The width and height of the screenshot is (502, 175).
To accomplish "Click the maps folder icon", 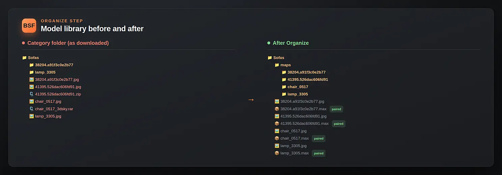I will (x=277, y=65).
